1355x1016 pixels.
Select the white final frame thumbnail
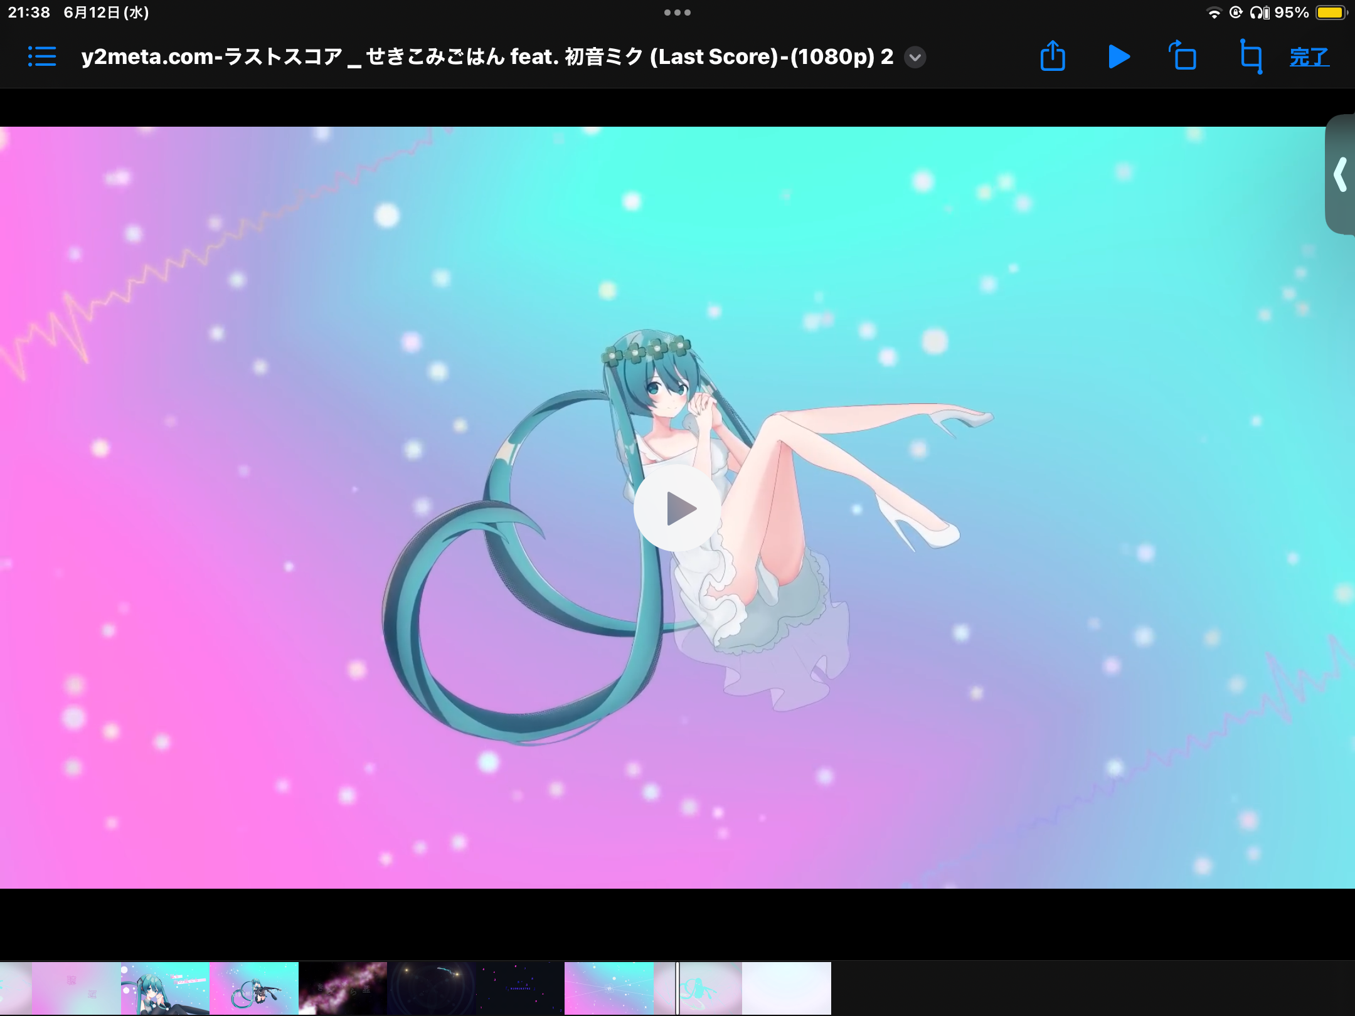click(x=787, y=988)
